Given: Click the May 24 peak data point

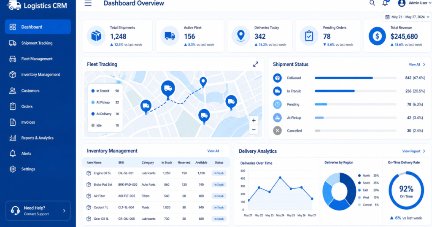Looking at the screenshot, I should 280,178.
